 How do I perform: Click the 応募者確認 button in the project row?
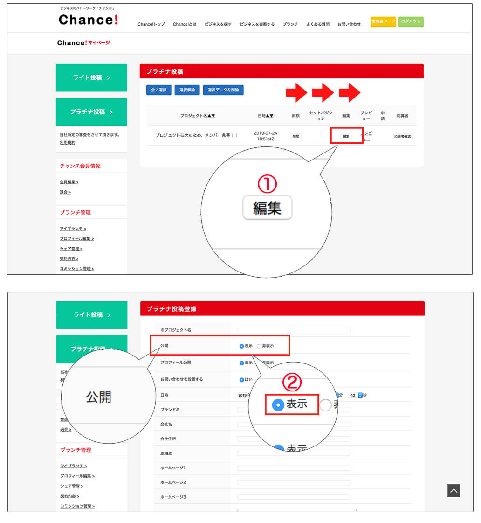402,136
